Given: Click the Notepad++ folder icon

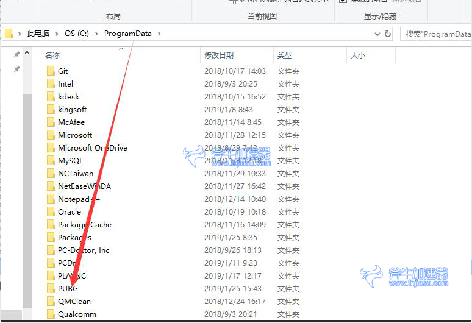Looking at the screenshot, I should [x=51, y=199].
